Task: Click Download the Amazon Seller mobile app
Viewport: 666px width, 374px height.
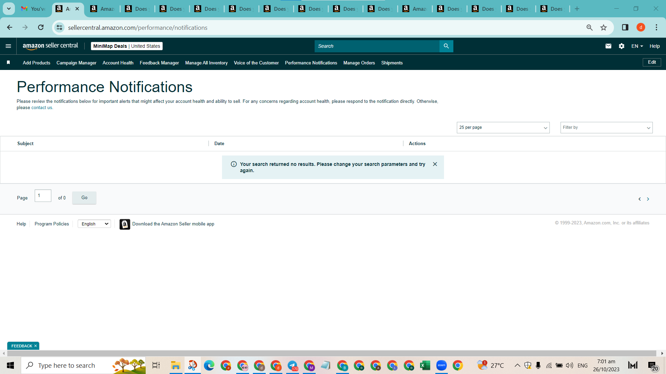Action: point(173,224)
